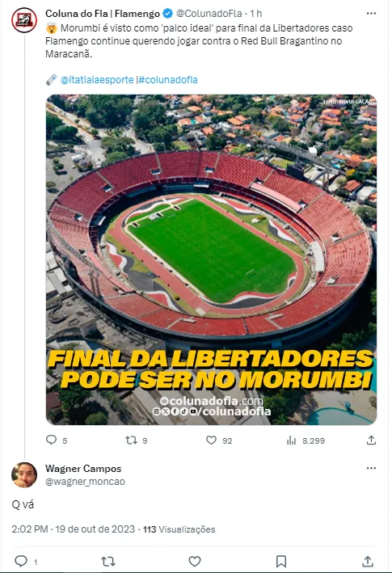Reply to Wagner Campos's comment
This screenshot has height=573, width=392.
(x=21, y=561)
